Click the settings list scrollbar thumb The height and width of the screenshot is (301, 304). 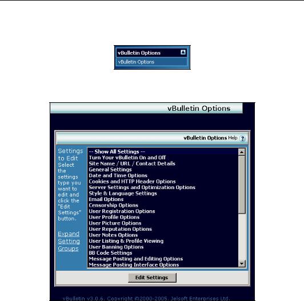(x=242, y=184)
